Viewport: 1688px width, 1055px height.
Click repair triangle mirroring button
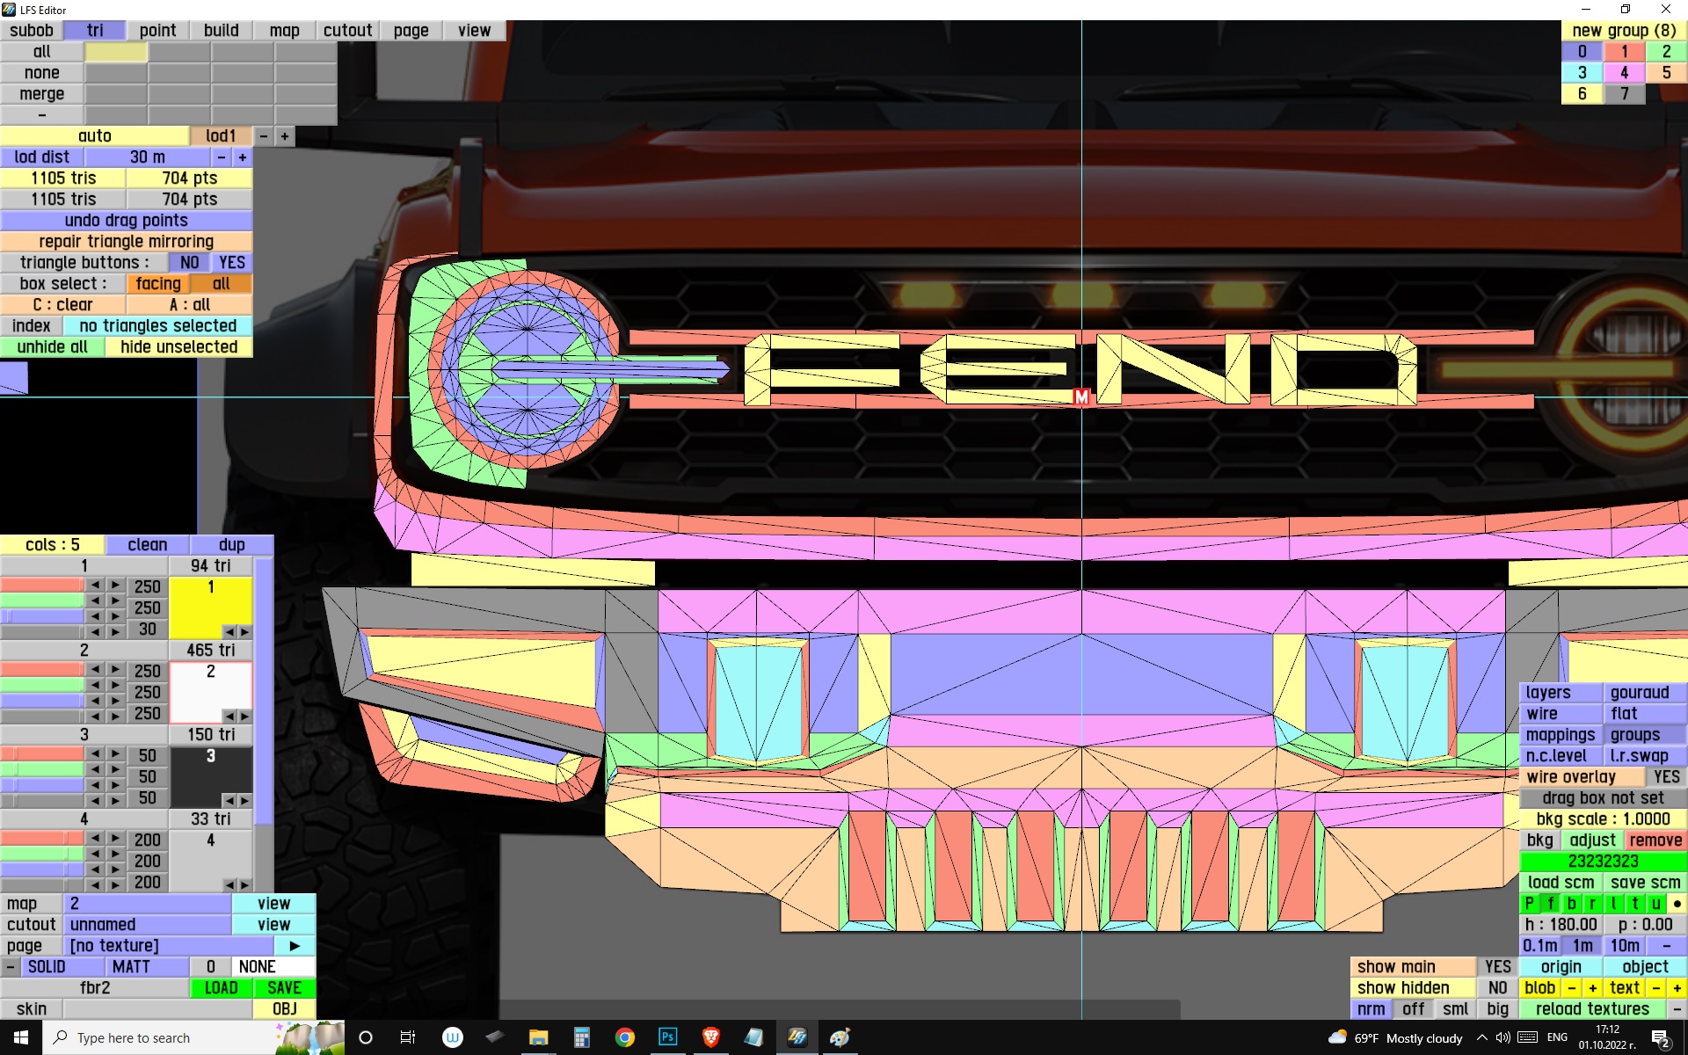[126, 241]
